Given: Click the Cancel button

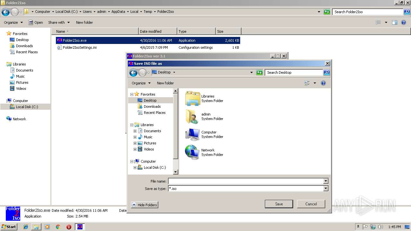Looking at the screenshot, I should pyautogui.click(x=311, y=204).
